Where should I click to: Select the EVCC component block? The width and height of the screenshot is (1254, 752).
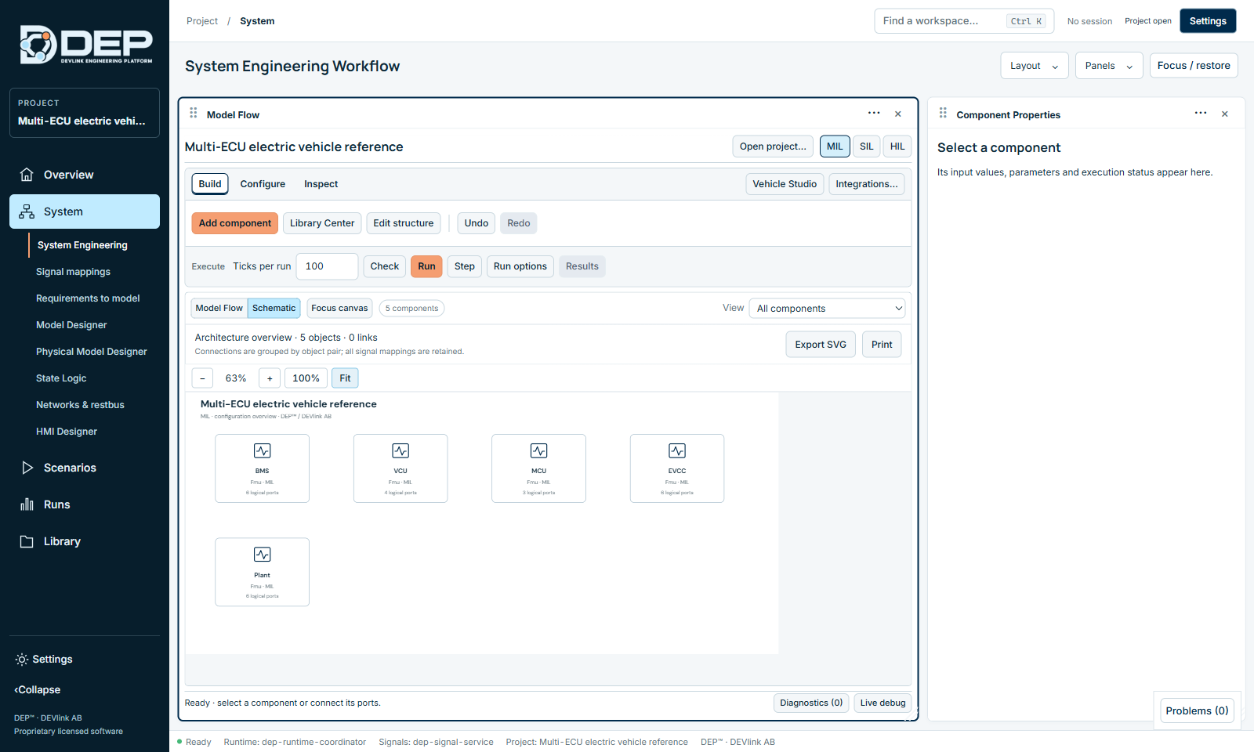(x=677, y=468)
